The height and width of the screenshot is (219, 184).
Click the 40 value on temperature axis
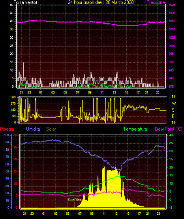(x=171, y=135)
